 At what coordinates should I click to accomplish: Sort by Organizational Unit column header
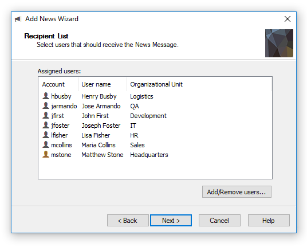199,84
